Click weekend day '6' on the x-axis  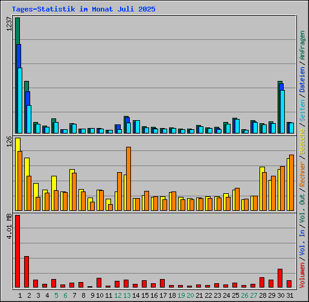click(x=65, y=295)
